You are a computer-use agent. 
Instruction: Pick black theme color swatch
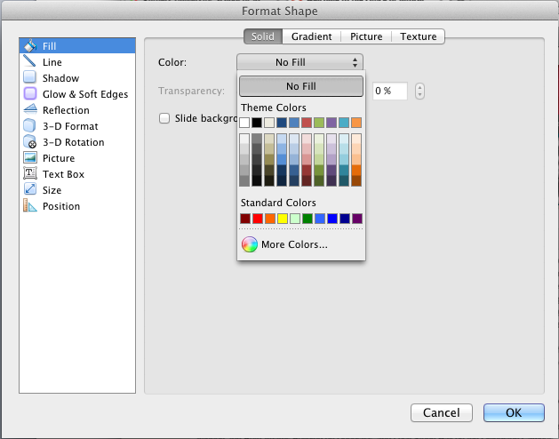pos(257,123)
